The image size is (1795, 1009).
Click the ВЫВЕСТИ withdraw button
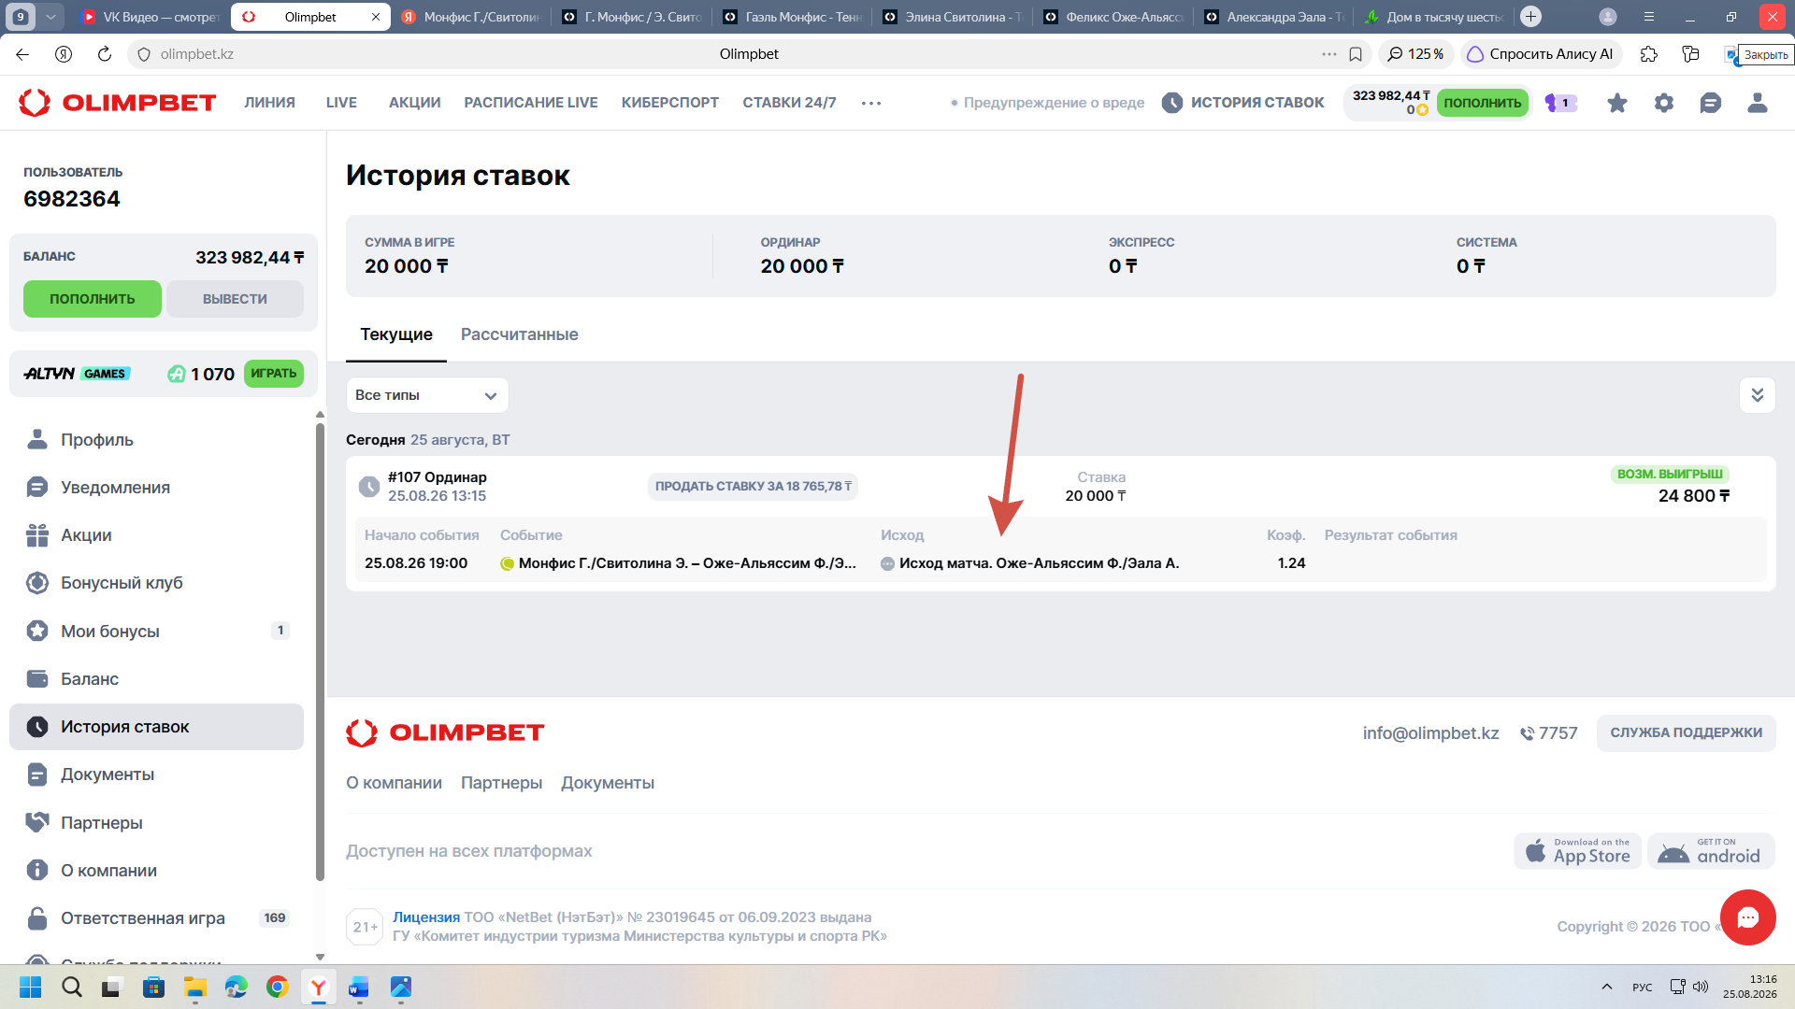[235, 299]
